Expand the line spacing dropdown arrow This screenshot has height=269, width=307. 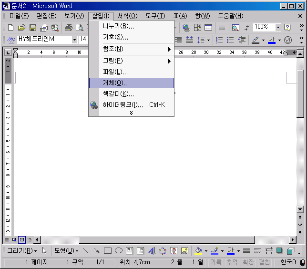(x=208, y=40)
